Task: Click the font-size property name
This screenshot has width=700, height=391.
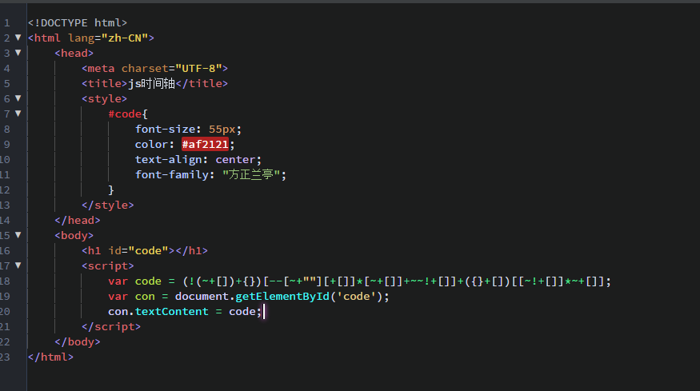Action: [165, 129]
